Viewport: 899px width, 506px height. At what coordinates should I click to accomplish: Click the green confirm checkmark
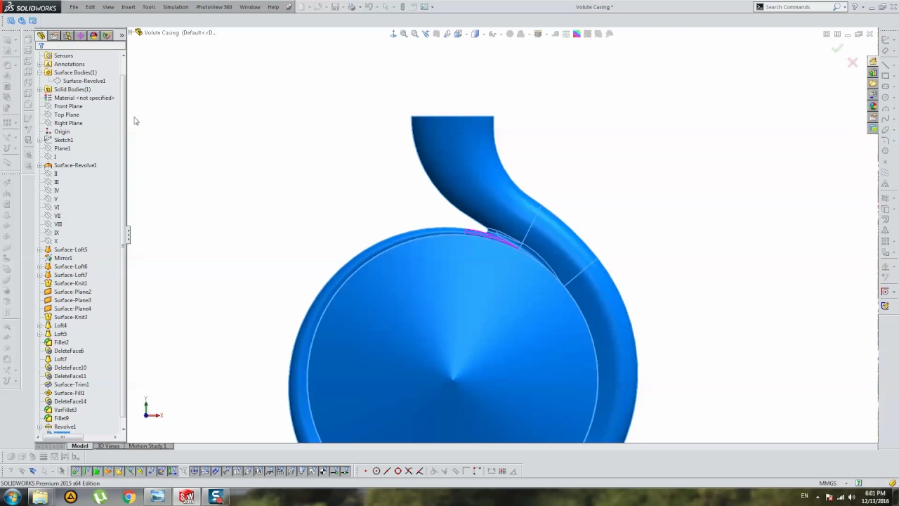[837, 48]
